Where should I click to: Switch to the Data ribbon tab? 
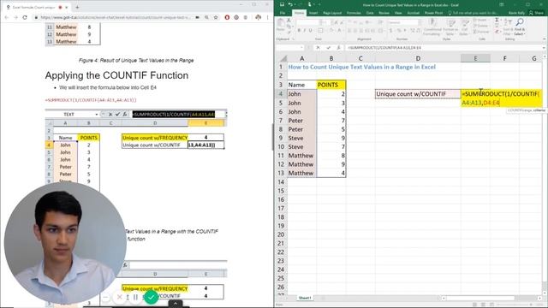(x=370, y=13)
